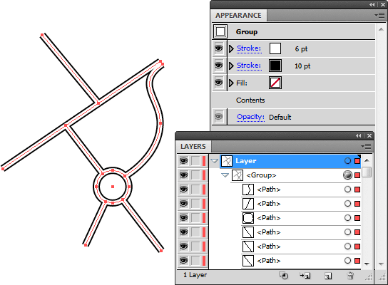Click the selection square of the Layer row
The height and width of the screenshot is (285, 388).
tap(357, 161)
